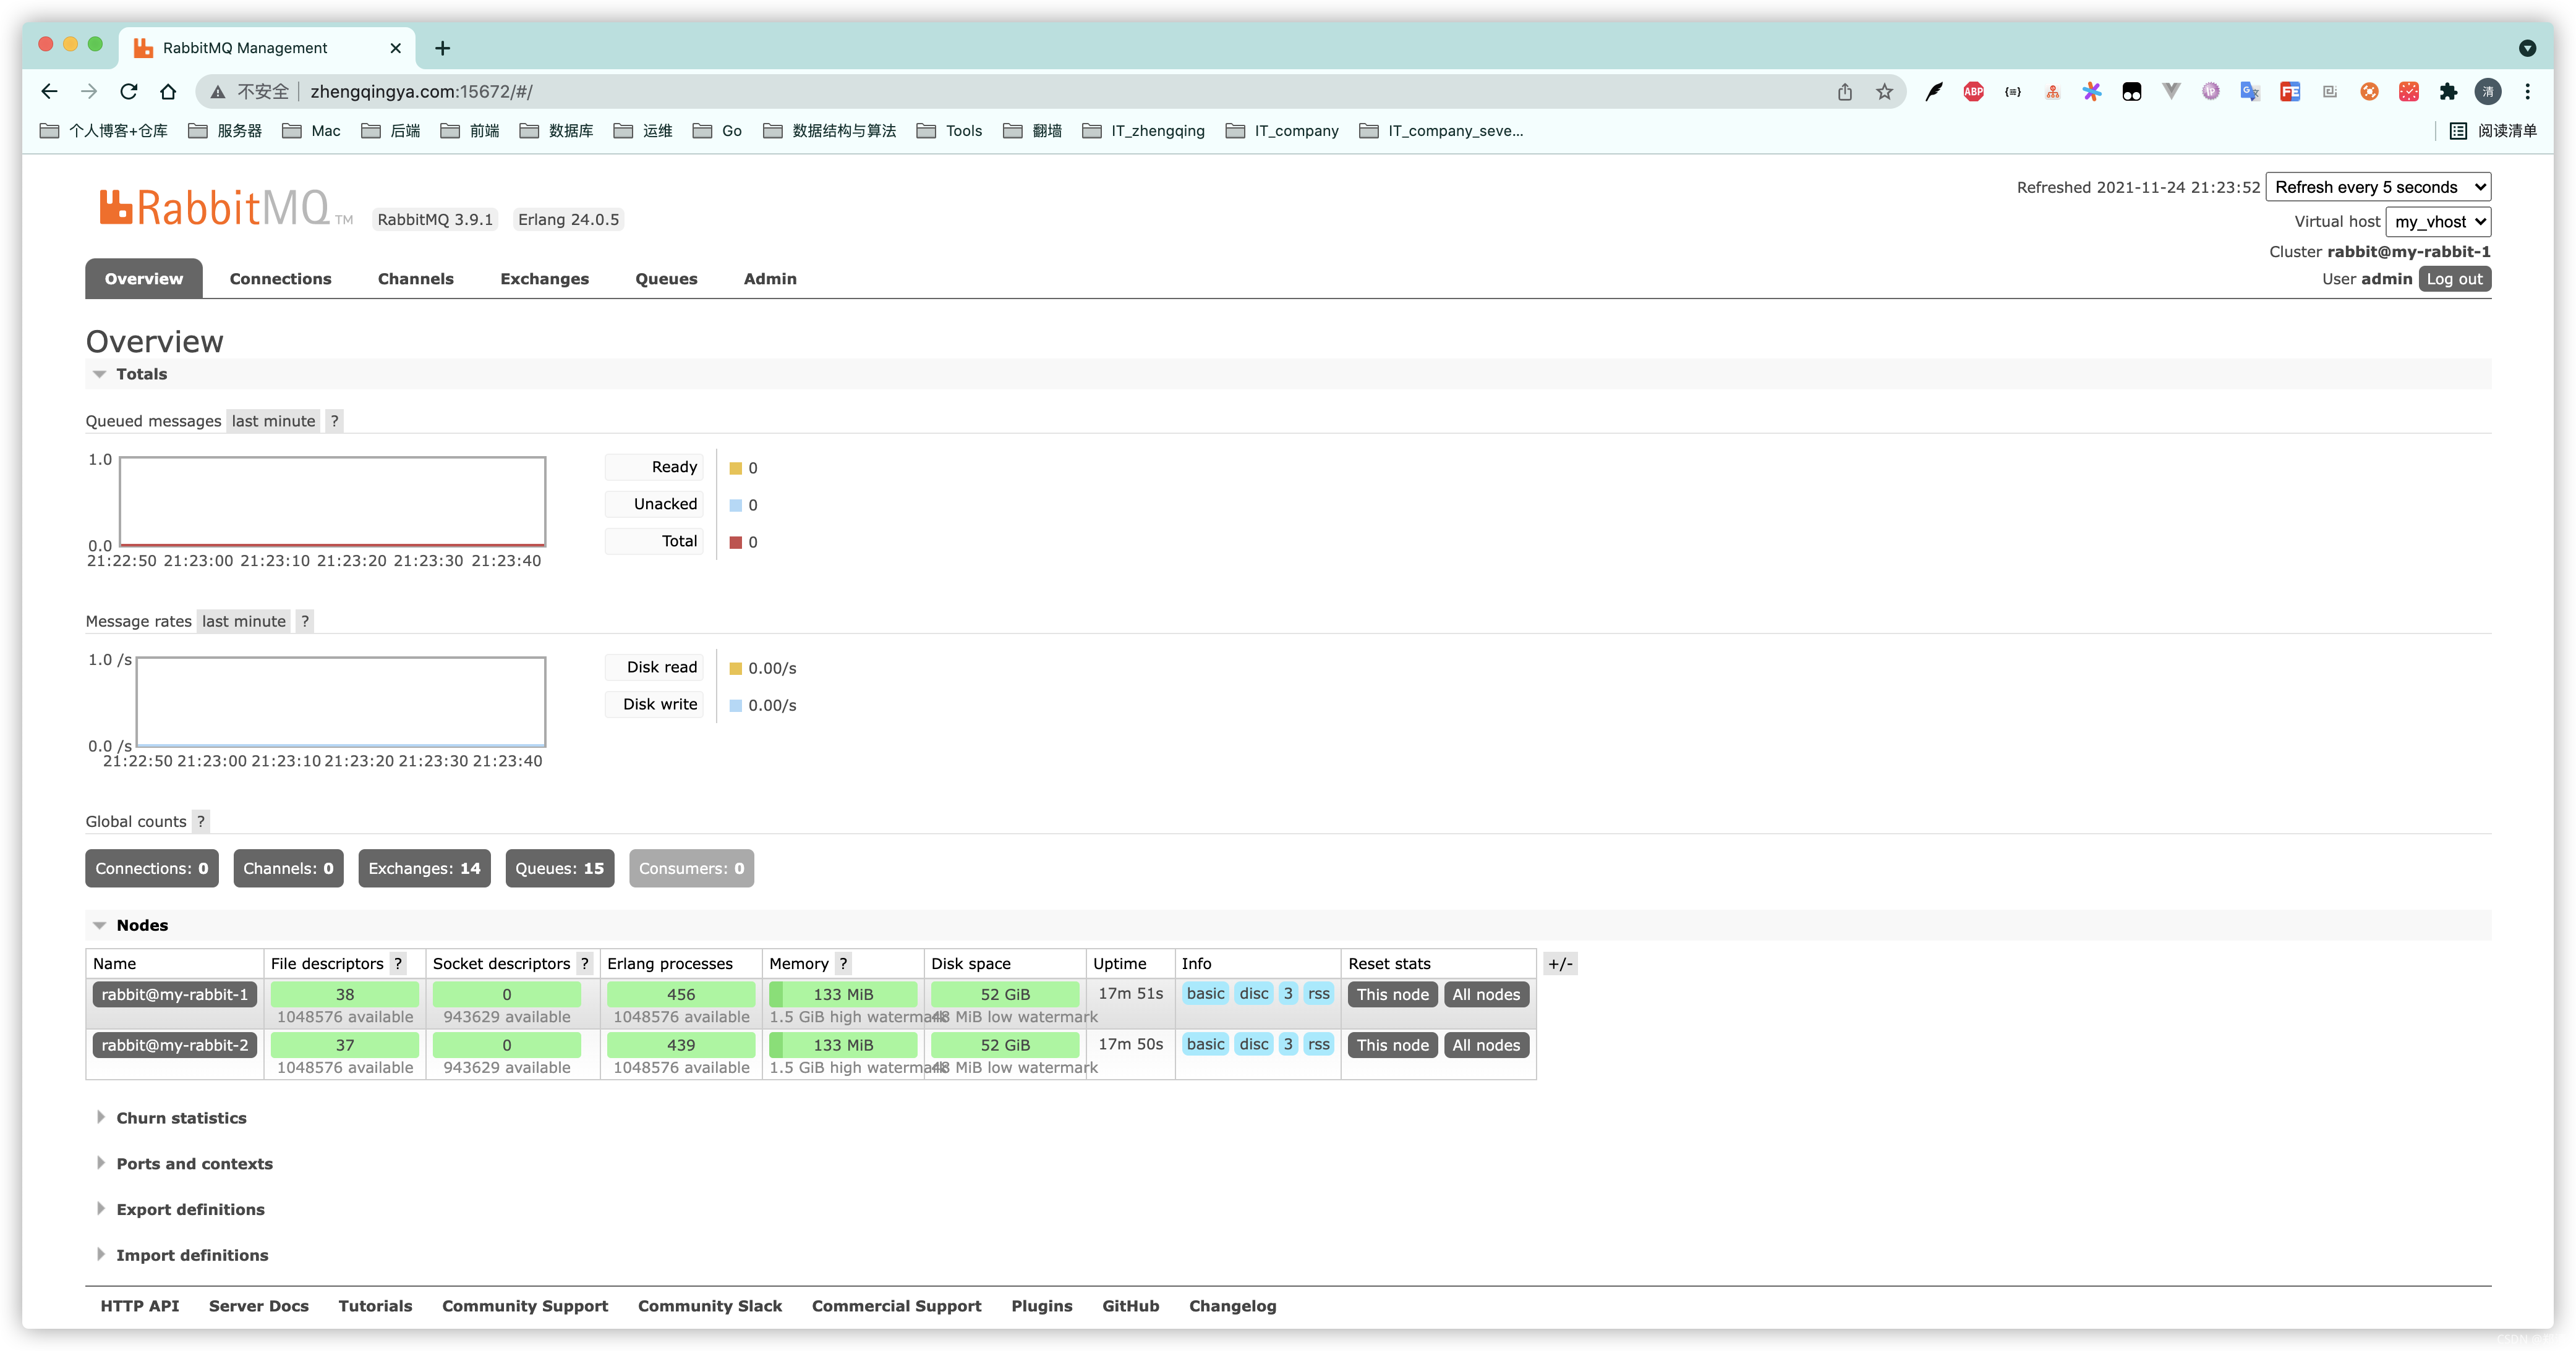Open the HTTP API footer link

[x=140, y=1307]
